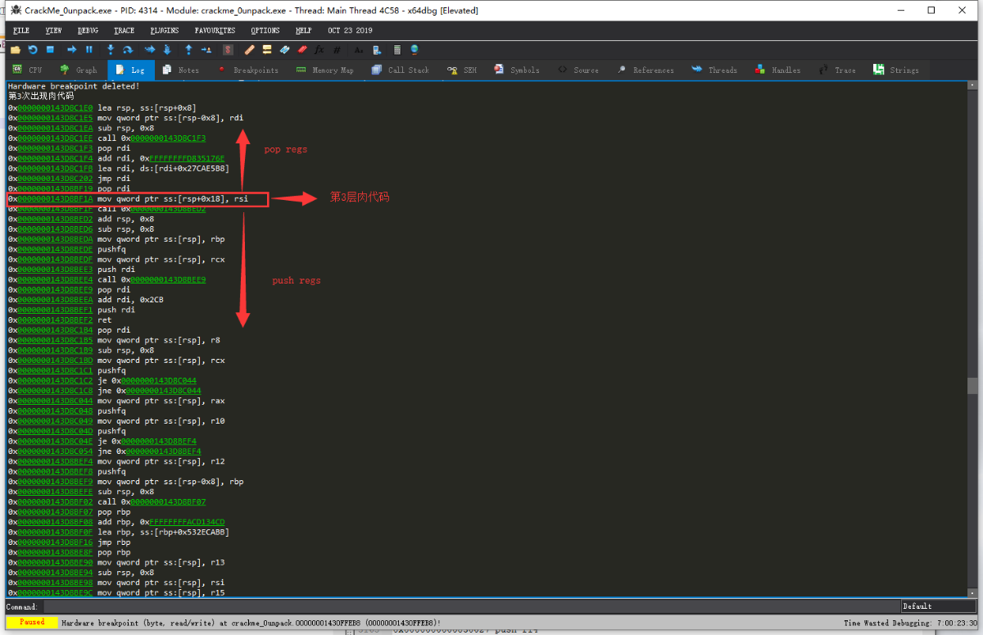This screenshot has height=635, width=983.
Task: Open the Default command type dropdown
Action: click(939, 606)
